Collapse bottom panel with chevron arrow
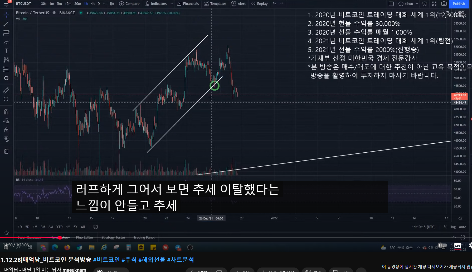472x272 pixels. [x=454, y=237]
